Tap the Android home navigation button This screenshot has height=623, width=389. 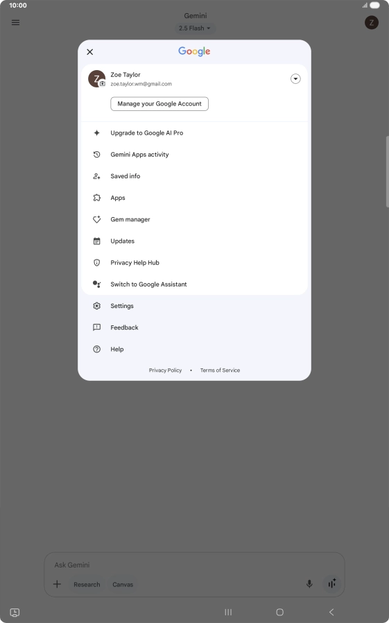pos(279,612)
